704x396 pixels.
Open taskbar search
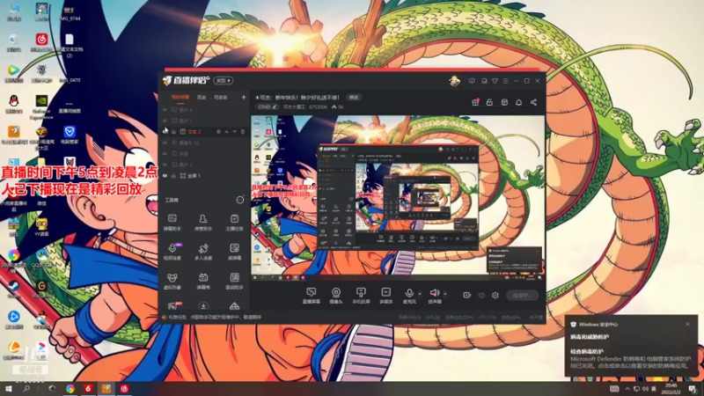26,388
